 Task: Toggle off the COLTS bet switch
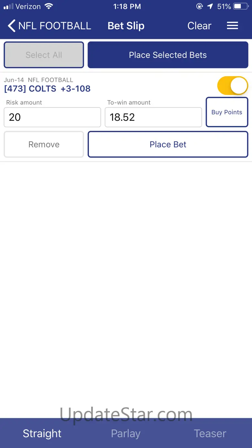(x=232, y=86)
